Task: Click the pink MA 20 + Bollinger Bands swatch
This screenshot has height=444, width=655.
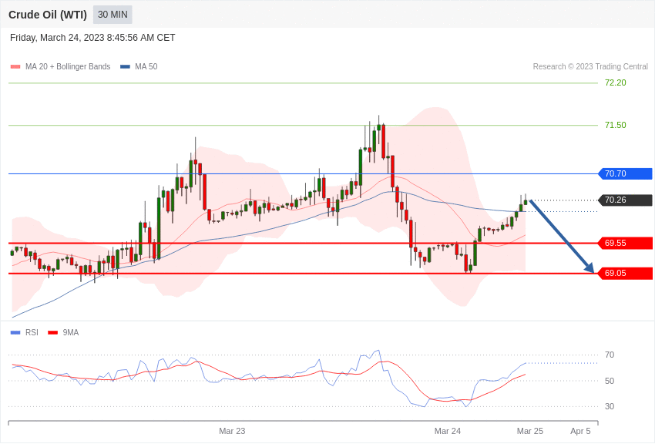Action: tap(15, 66)
